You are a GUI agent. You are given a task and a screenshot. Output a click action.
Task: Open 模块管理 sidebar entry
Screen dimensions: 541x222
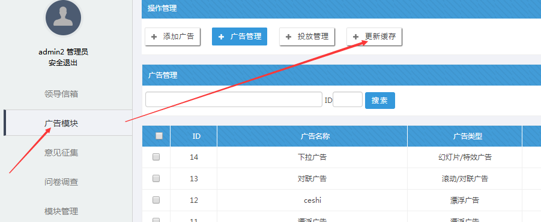[61, 211]
